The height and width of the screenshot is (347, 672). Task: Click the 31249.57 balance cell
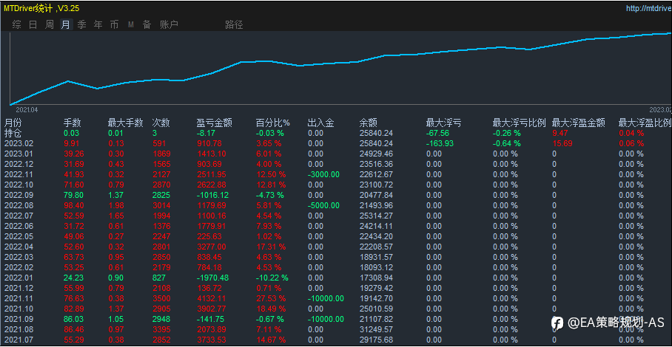click(x=376, y=329)
